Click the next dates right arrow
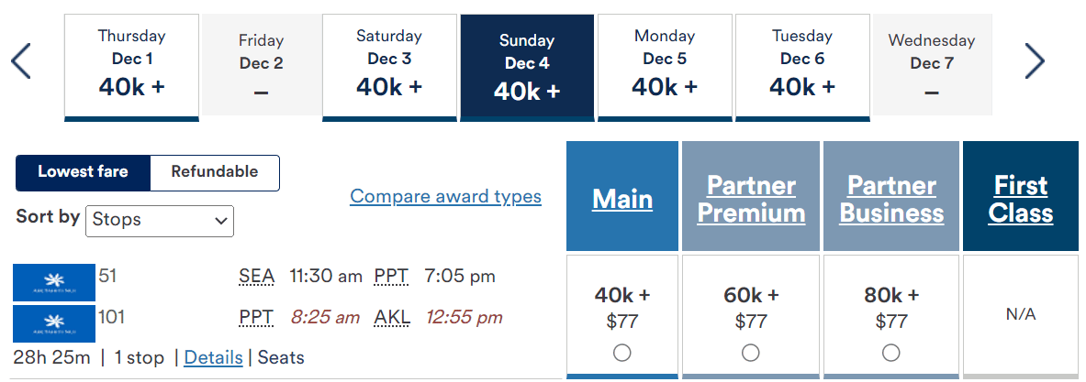 (x=1035, y=61)
